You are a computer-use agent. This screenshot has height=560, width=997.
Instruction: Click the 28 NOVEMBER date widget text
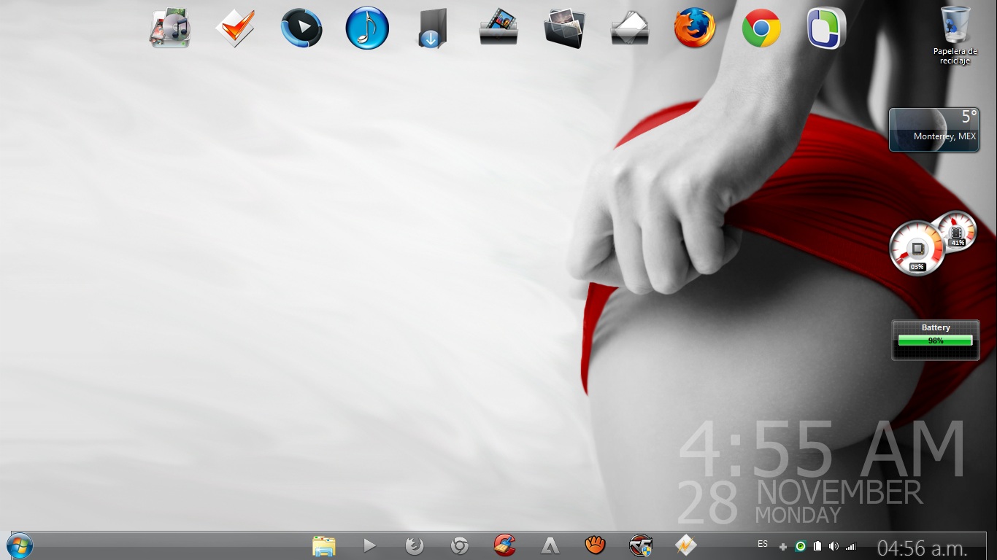(x=801, y=502)
